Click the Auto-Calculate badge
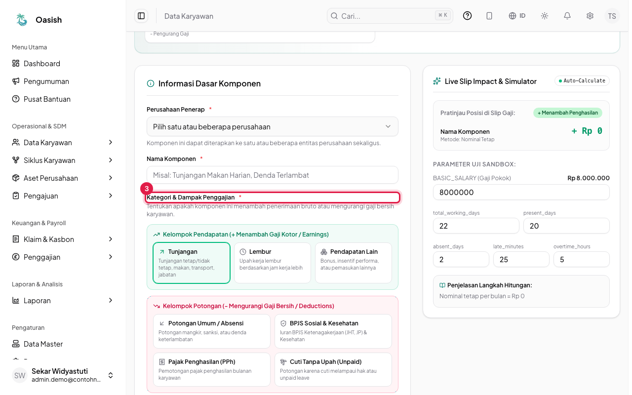The width and height of the screenshot is (632, 395). click(582, 81)
